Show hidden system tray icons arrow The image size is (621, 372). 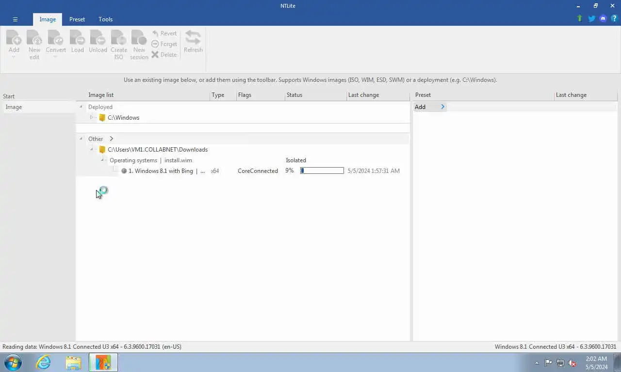[537, 363]
